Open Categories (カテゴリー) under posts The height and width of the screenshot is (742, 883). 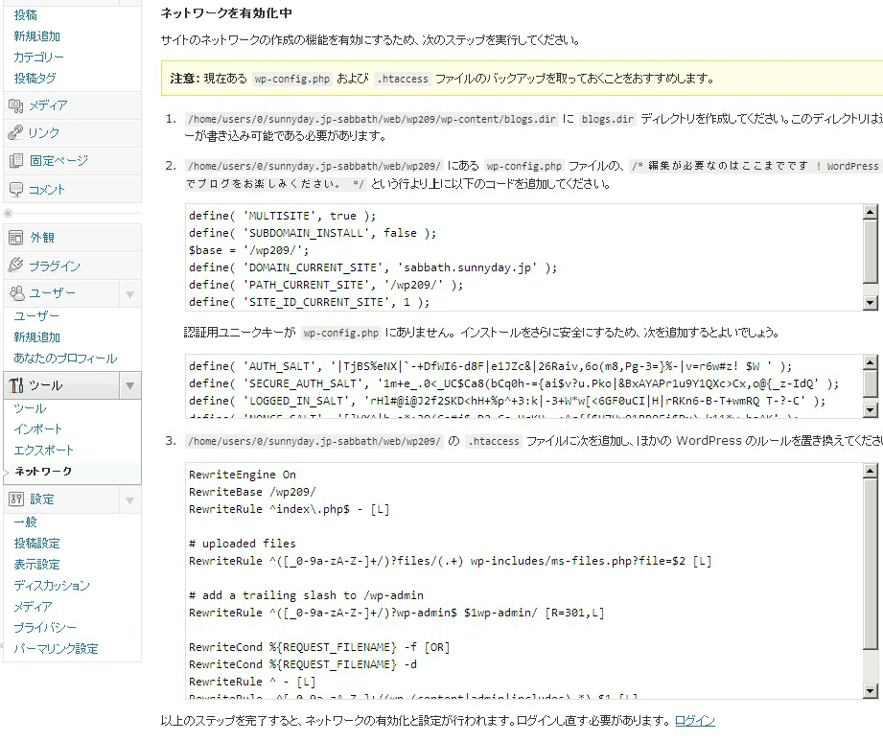click(39, 58)
